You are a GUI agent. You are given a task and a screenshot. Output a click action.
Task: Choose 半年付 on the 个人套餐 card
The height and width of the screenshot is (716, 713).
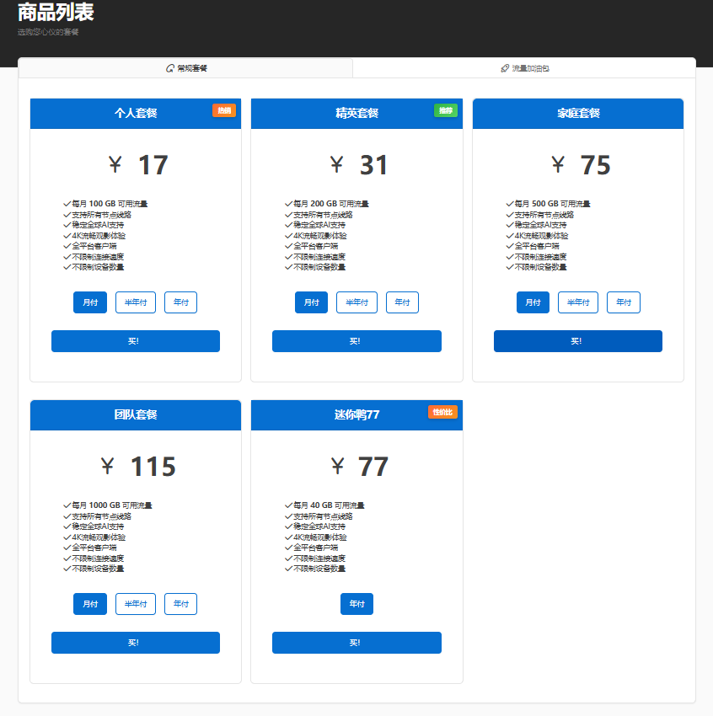click(x=136, y=302)
